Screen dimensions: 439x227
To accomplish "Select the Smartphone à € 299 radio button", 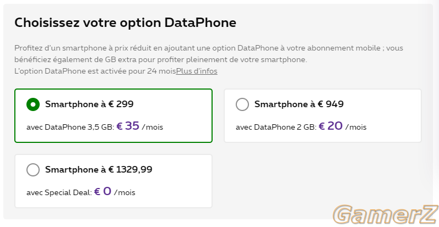I will click(33, 104).
